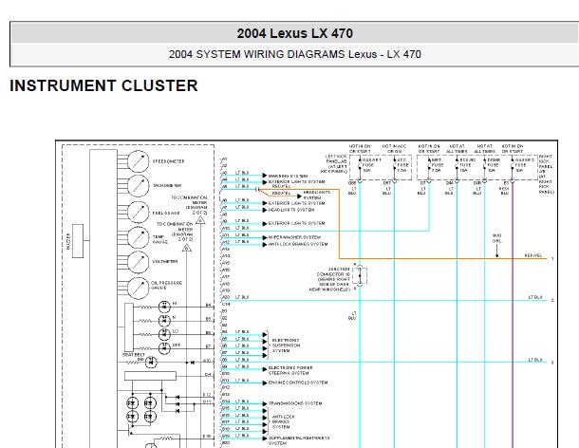Click the temp gauge symbol
Image resolution: width=579 pixels, height=448 pixels.
coord(138,237)
